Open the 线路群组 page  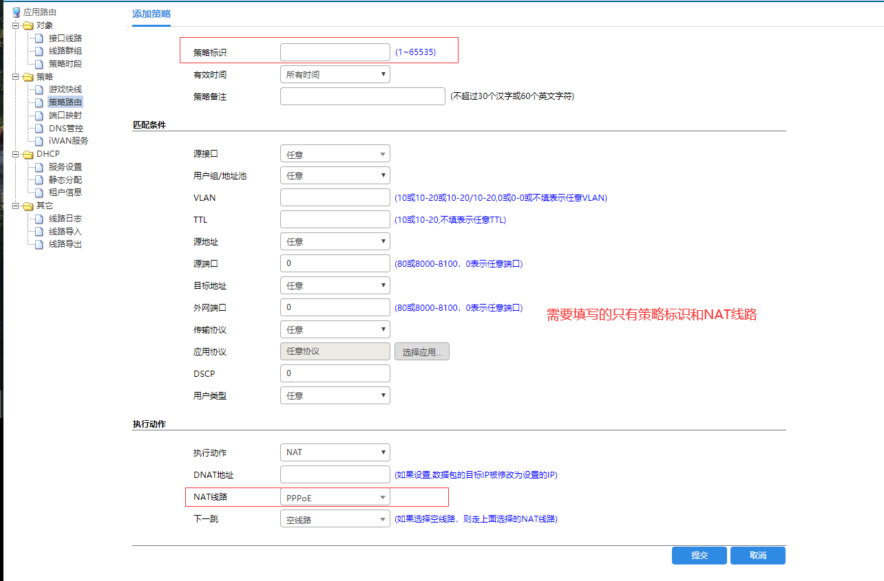pyautogui.click(x=65, y=51)
